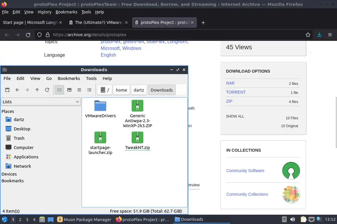Switch to compact view mode
Viewport: 337px width, 224px height.
[x=79, y=90]
